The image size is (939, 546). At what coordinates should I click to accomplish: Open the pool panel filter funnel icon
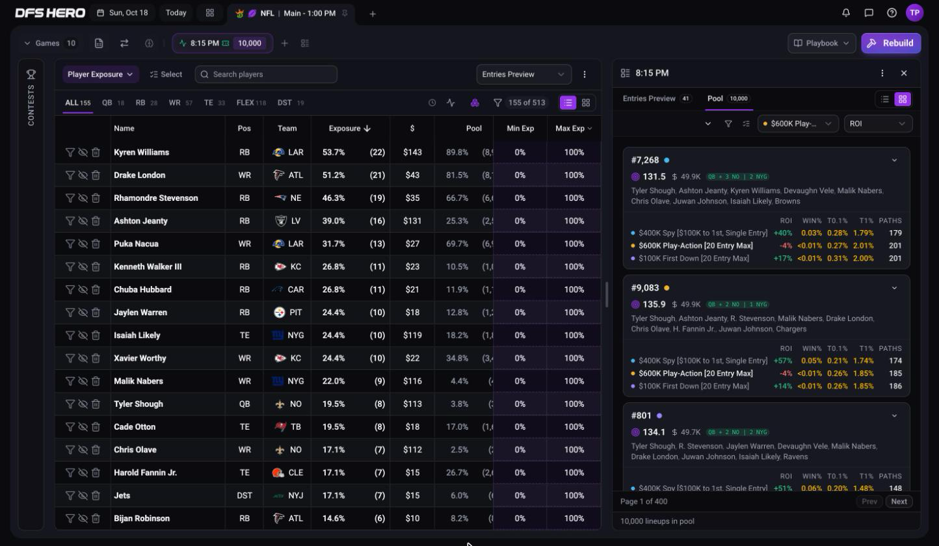click(728, 123)
